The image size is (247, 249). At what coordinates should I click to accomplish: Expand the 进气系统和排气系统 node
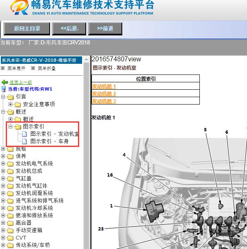click(x=3, y=200)
